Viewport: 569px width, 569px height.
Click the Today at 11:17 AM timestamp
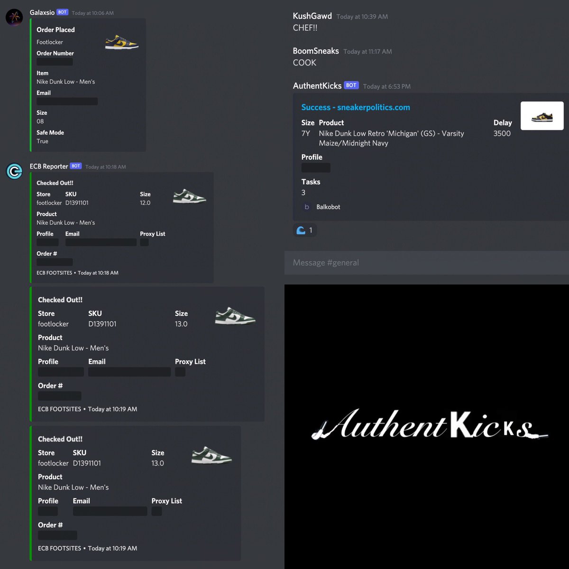click(x=367, y=52)
